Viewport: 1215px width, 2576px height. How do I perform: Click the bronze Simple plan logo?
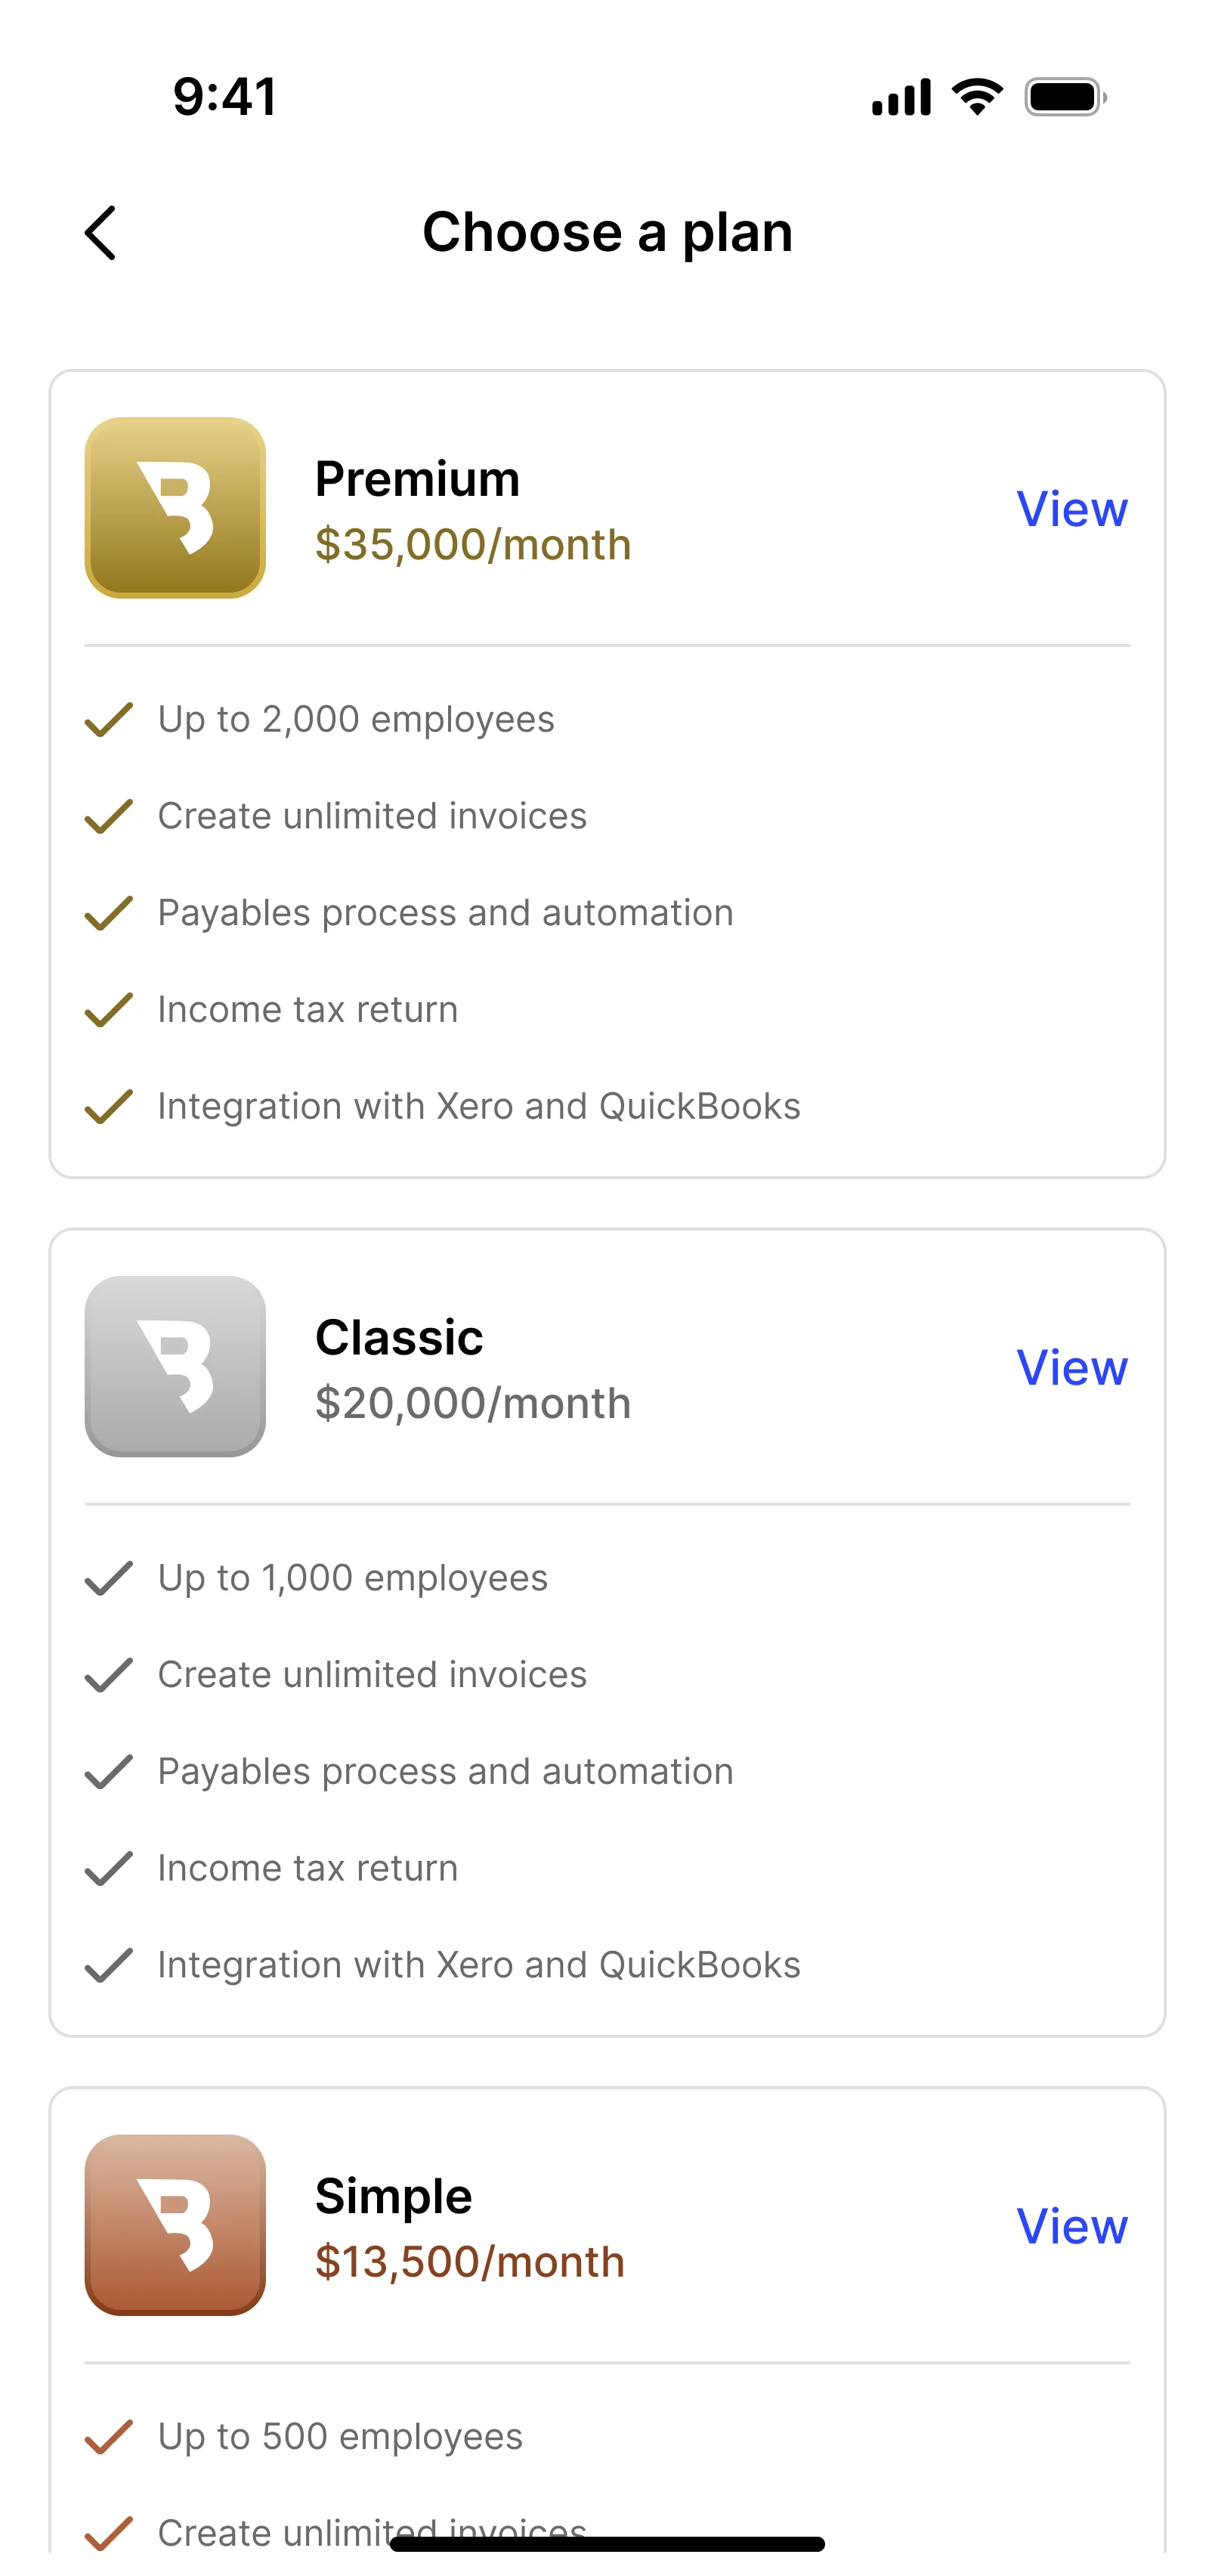(x=175, y=2225)
